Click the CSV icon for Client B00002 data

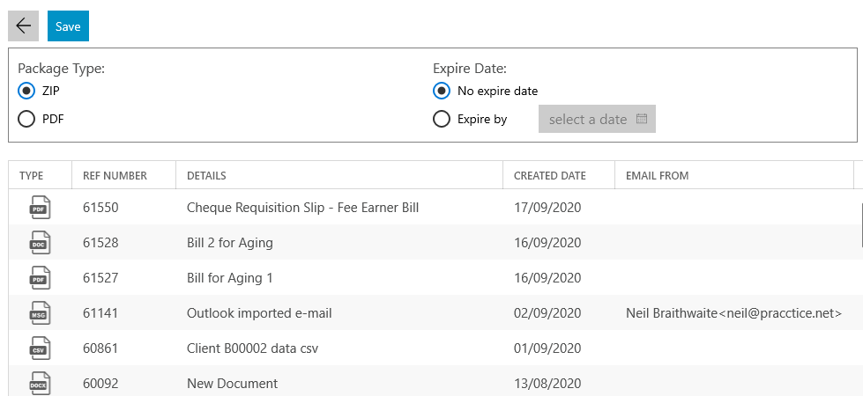pyautogui.click(x=40, y=348)
